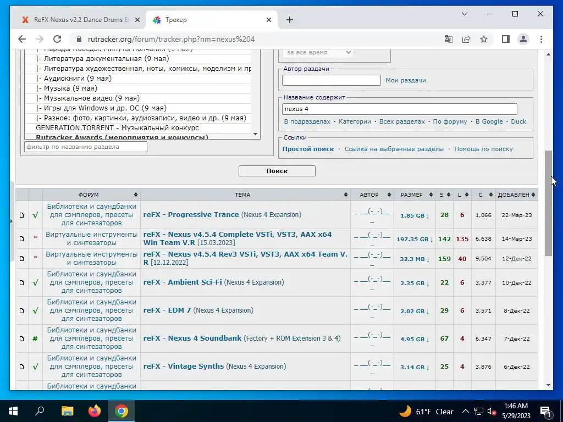Click the 'фильтр по названию раздела' field

86,147
